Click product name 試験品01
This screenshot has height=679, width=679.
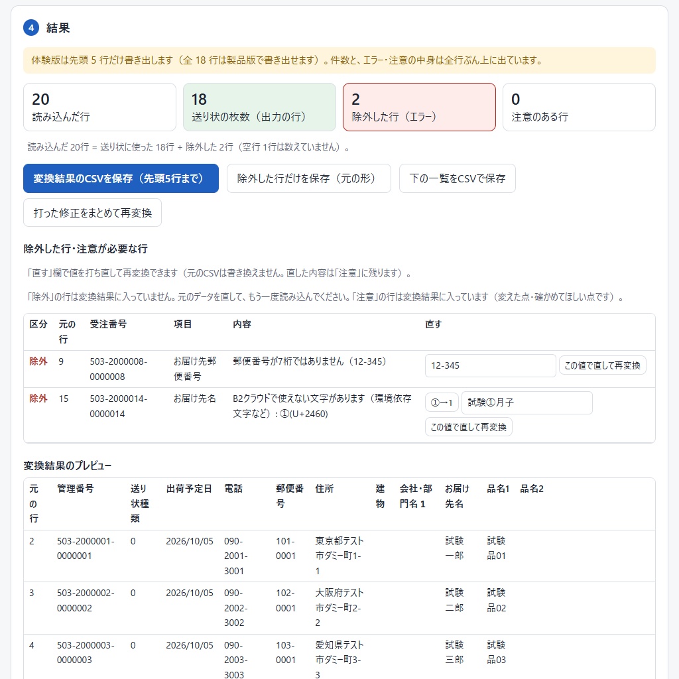[497, 548]
